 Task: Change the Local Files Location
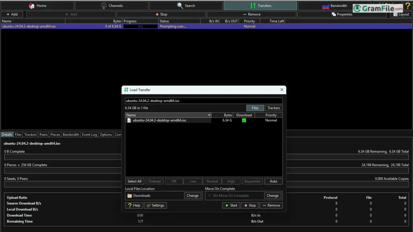click(192, 196)
